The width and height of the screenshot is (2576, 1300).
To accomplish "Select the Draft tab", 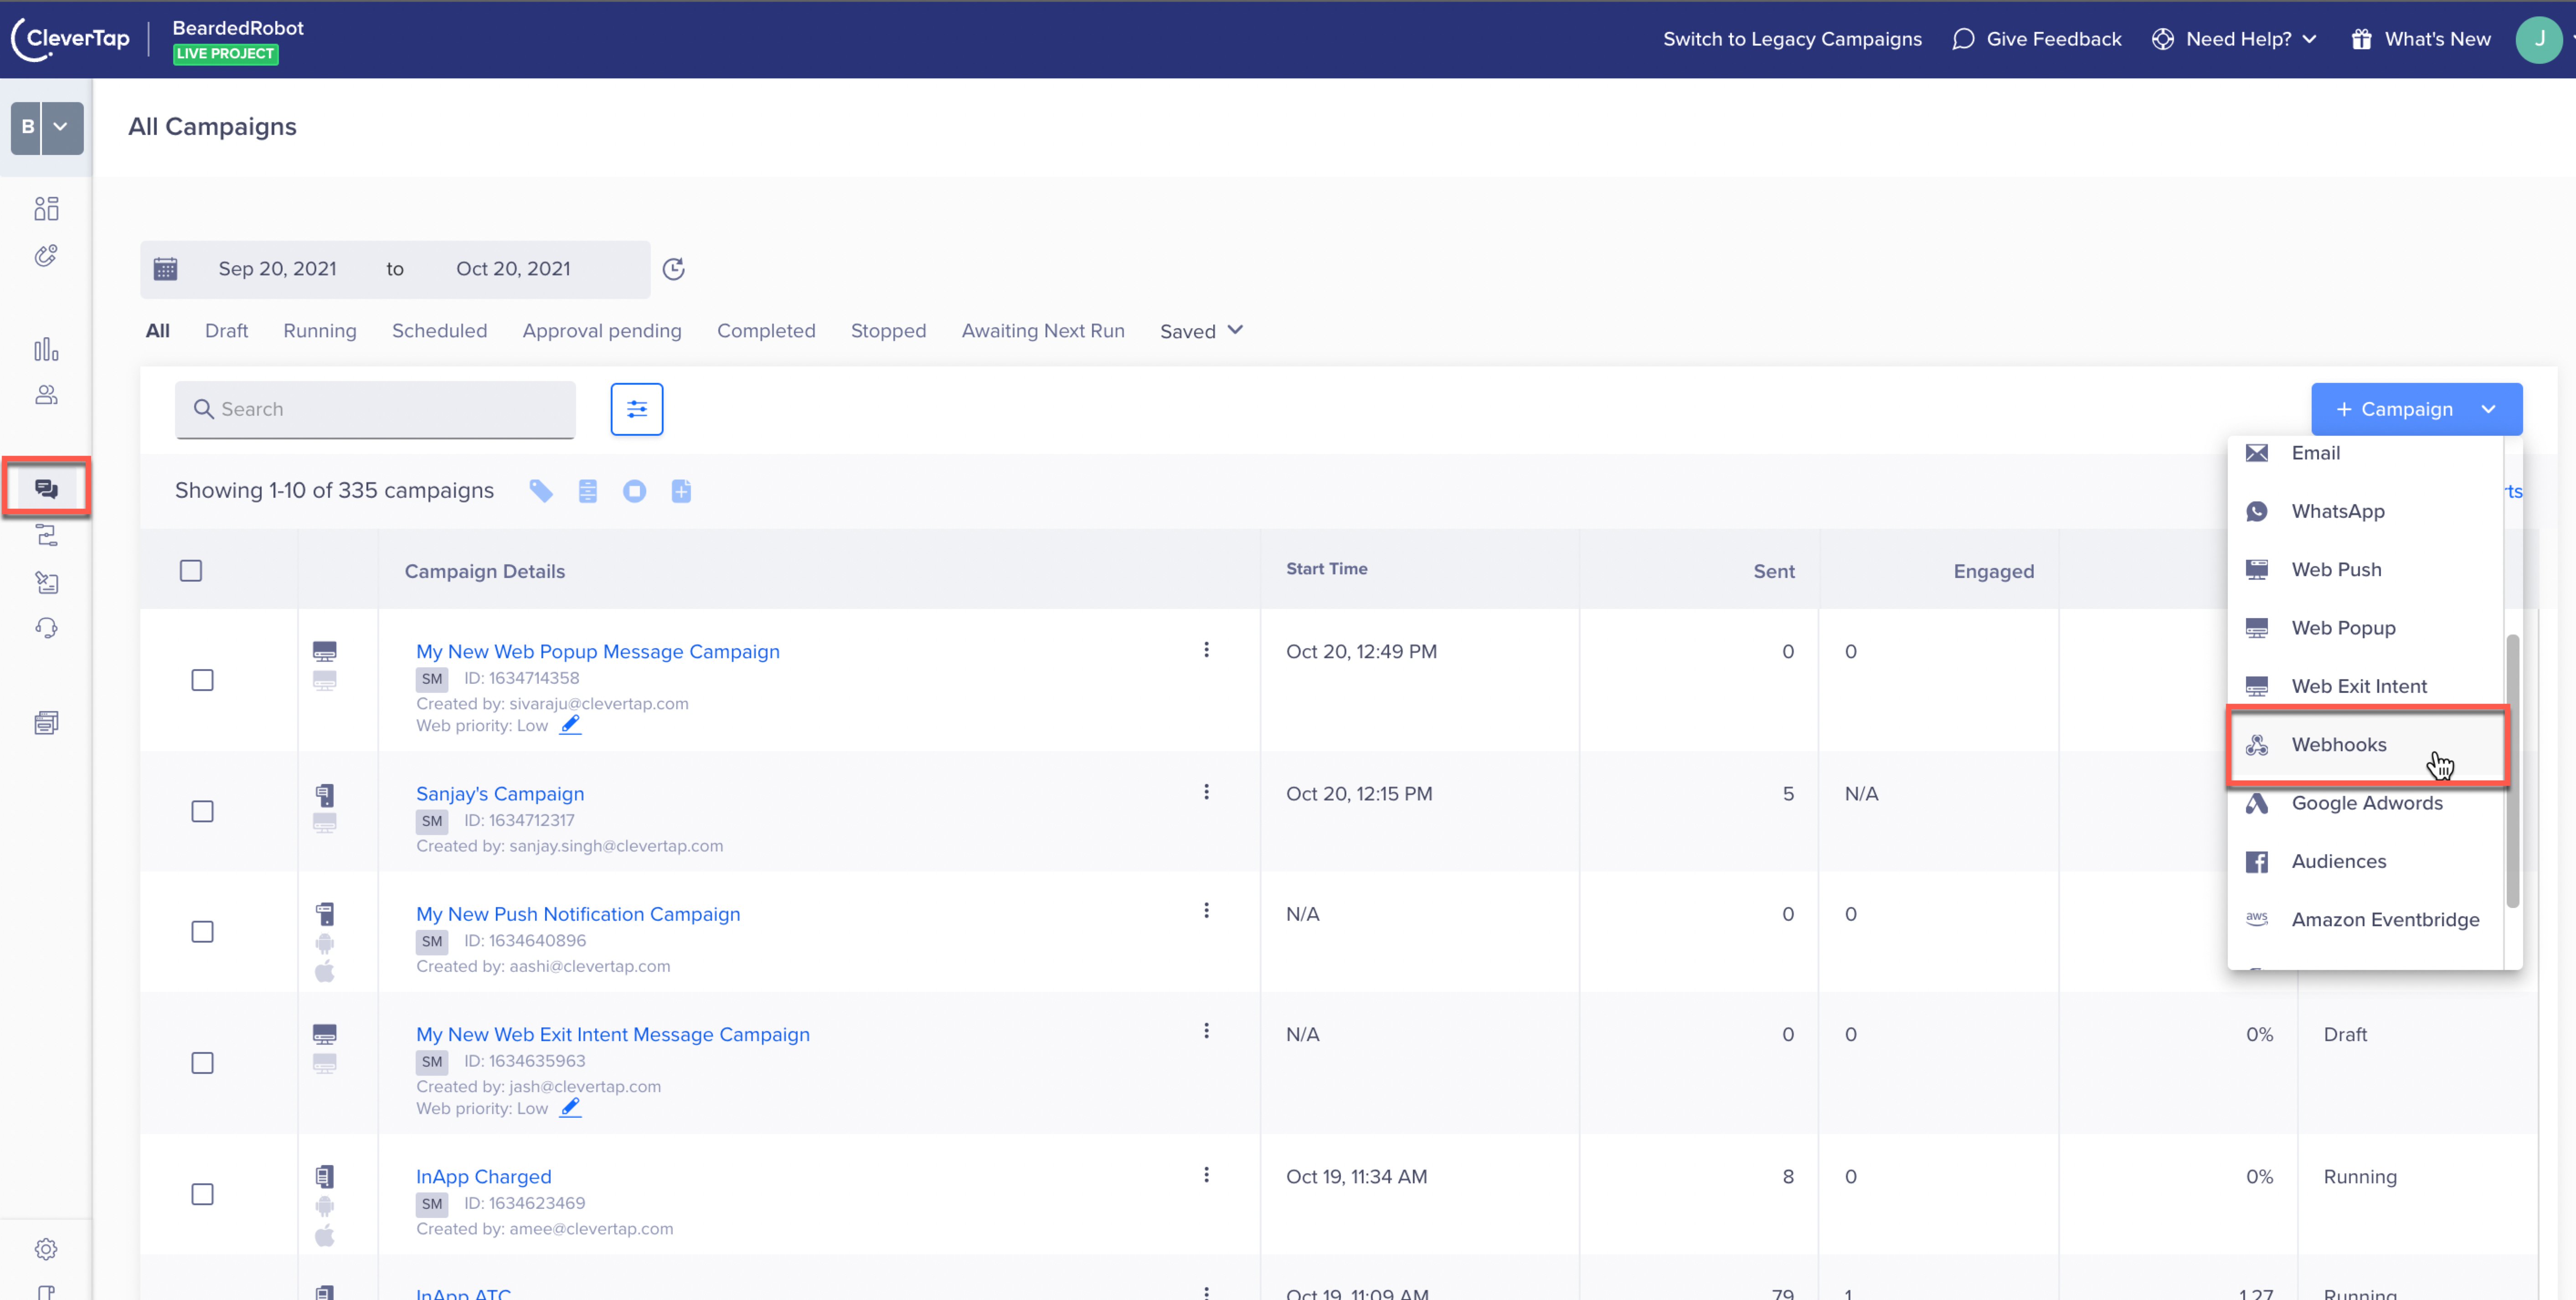I will pyautogui.click(x=226, y=331).
